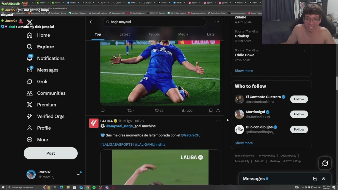338x190 pixels.
Task: Compose a new message in Messages drawer
Action: tap(315, 179)
